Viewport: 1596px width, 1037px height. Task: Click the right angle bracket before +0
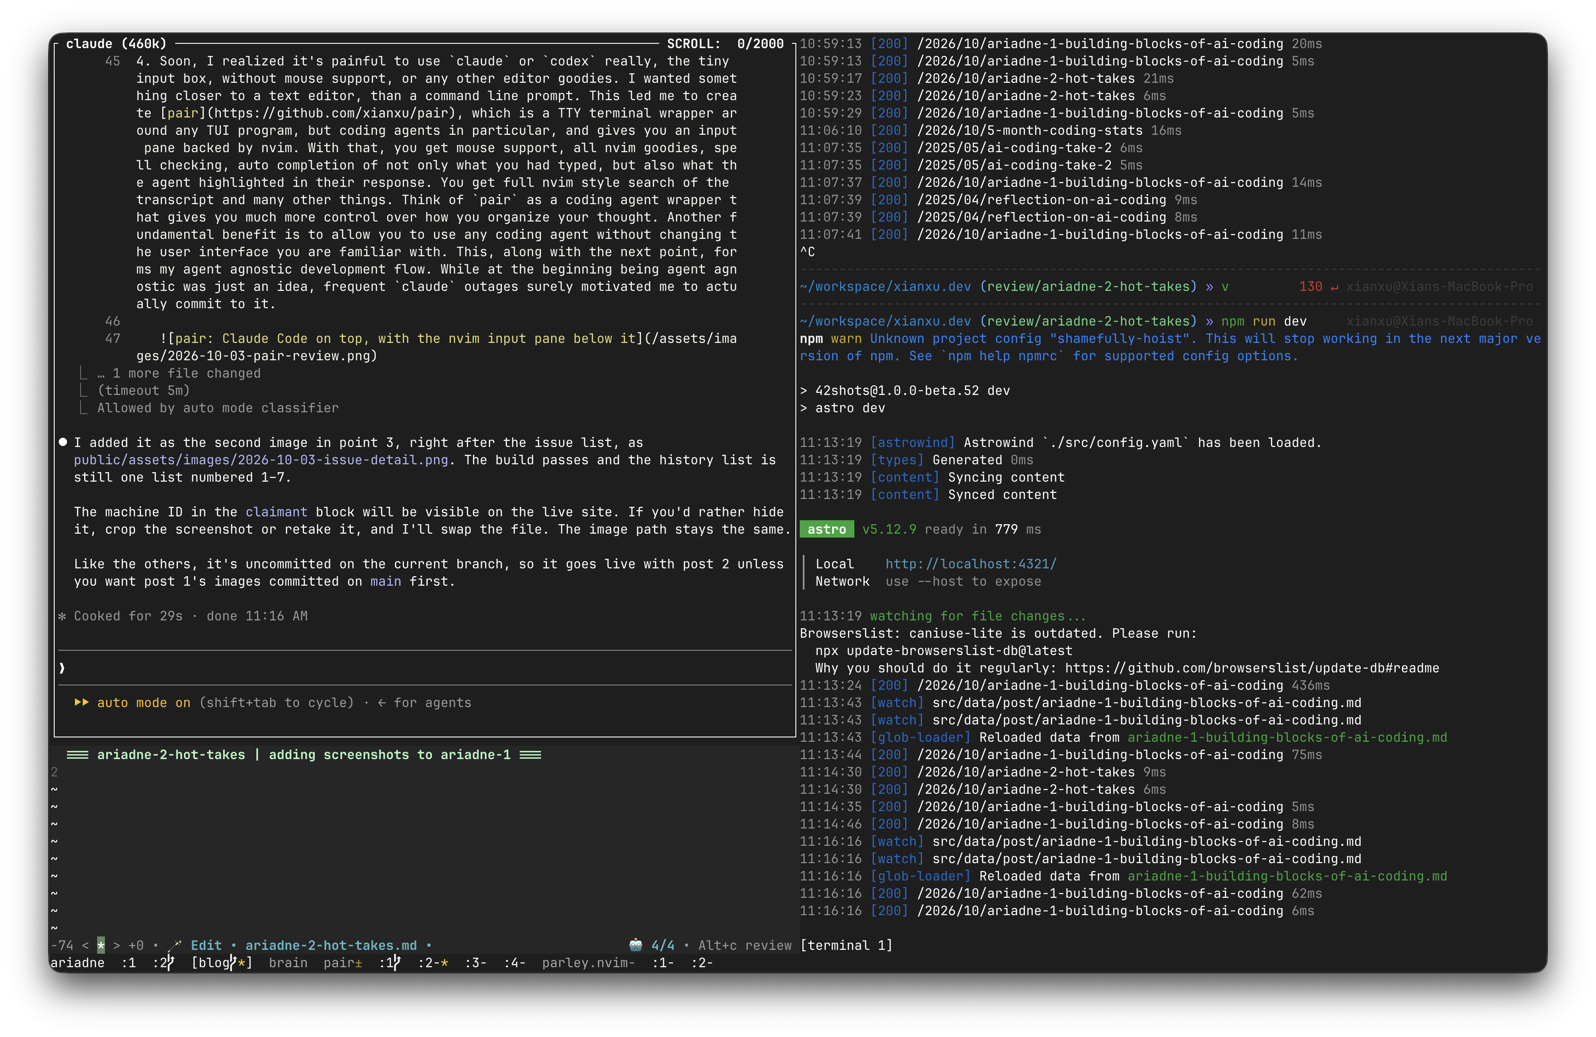117,945
